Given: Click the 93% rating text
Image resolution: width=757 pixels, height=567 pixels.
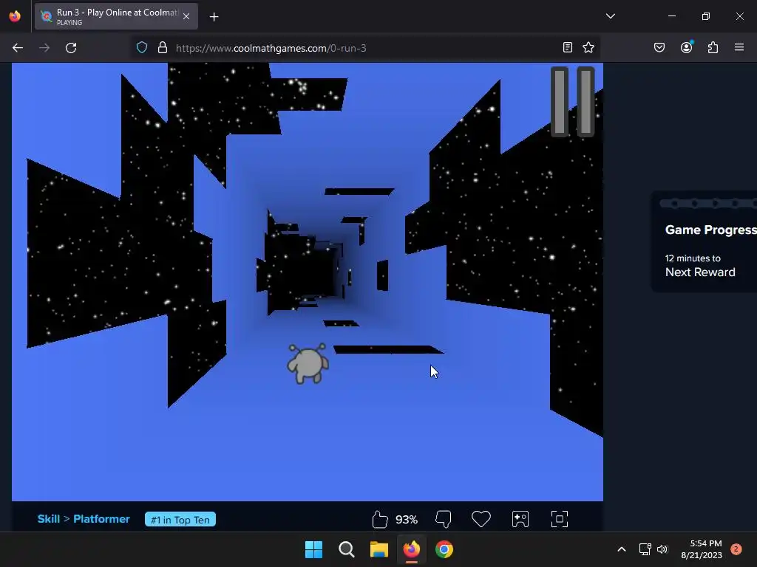Looking at the screenshot, I should tap(407, 520).
